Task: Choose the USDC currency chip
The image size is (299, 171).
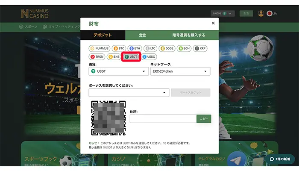Action: pos(149,56)
